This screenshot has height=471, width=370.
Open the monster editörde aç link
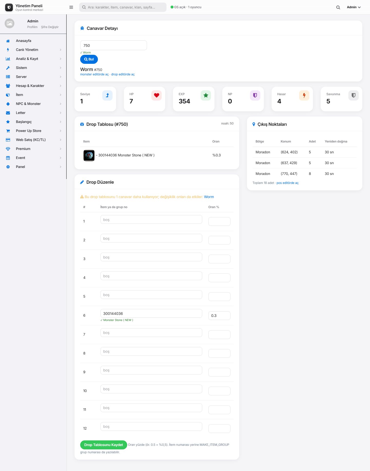click(94, 74)
